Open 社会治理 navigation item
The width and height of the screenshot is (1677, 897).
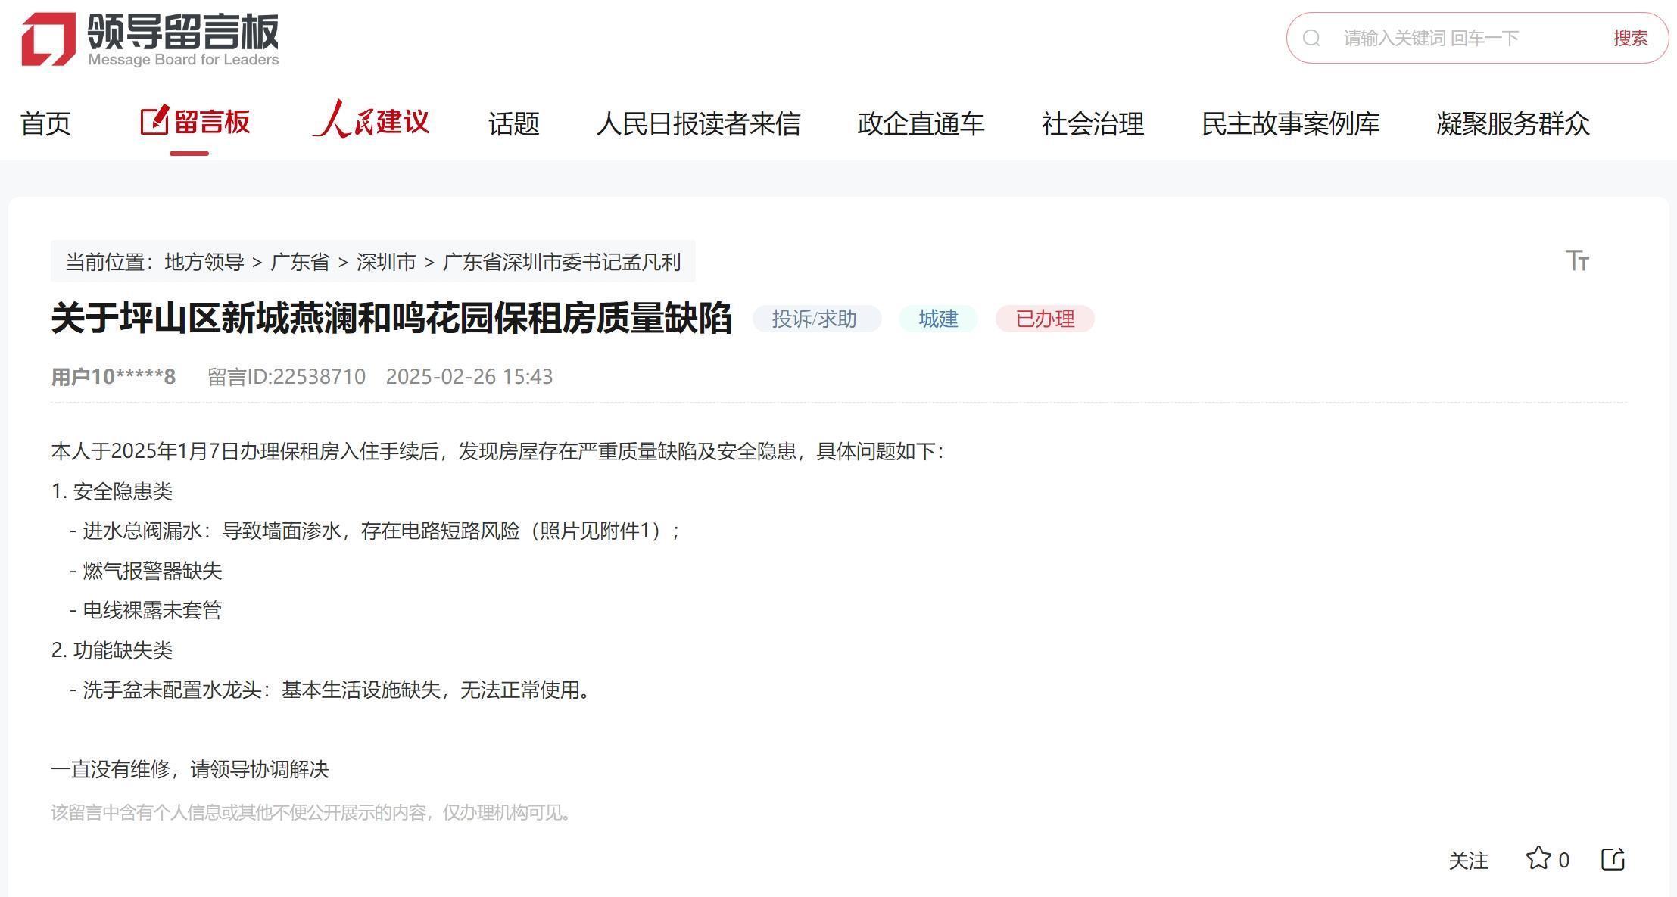click(x=1093, y=123)
